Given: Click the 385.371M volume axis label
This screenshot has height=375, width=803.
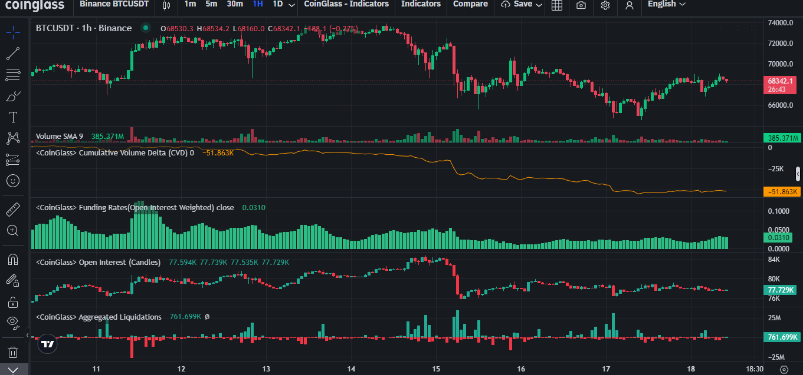Looking at the screenshot, I should click(x=781, y=138).
